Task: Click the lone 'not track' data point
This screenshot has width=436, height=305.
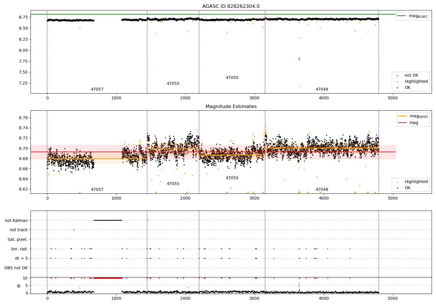Action: [x=74, y=230]
